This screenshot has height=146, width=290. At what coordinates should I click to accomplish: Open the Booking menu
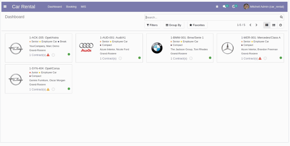pyautogui.click(x=71, y=7)
